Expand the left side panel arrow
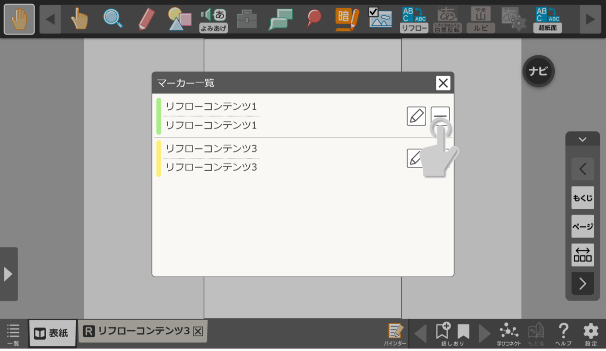 pyautogui.click(x=8, y=274)
